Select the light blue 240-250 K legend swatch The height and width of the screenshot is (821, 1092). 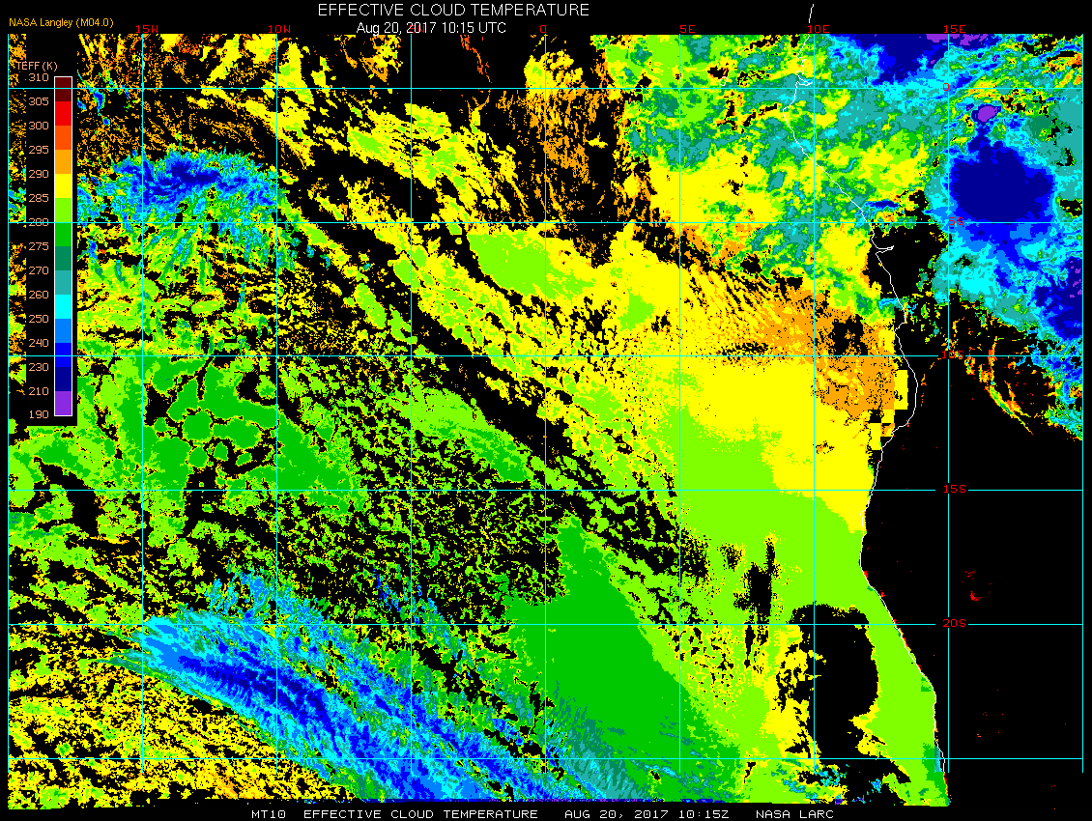64,330
